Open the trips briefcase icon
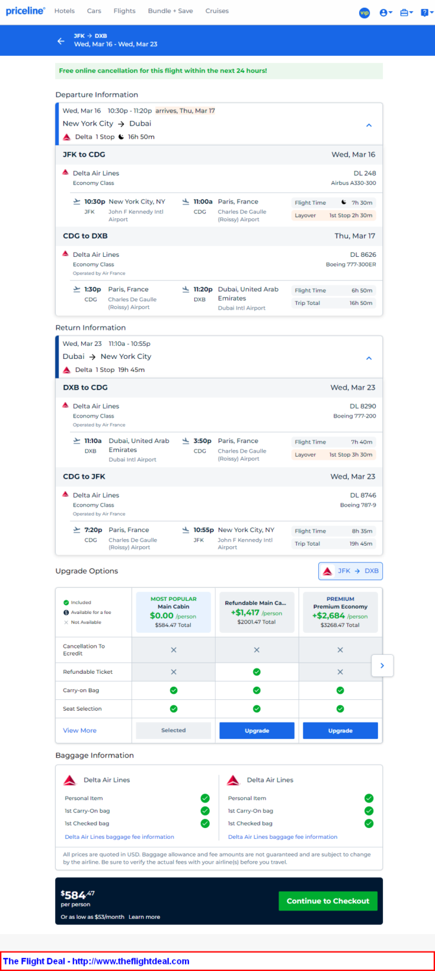Viewport: 435px width, 971px height. tap(406, 12)
